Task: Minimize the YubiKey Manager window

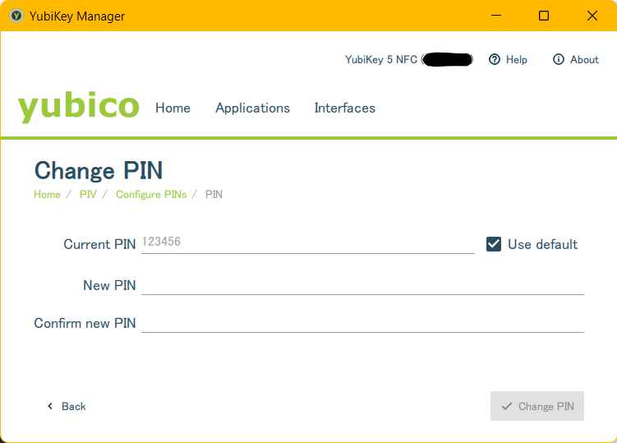Action: click(496, 16)
